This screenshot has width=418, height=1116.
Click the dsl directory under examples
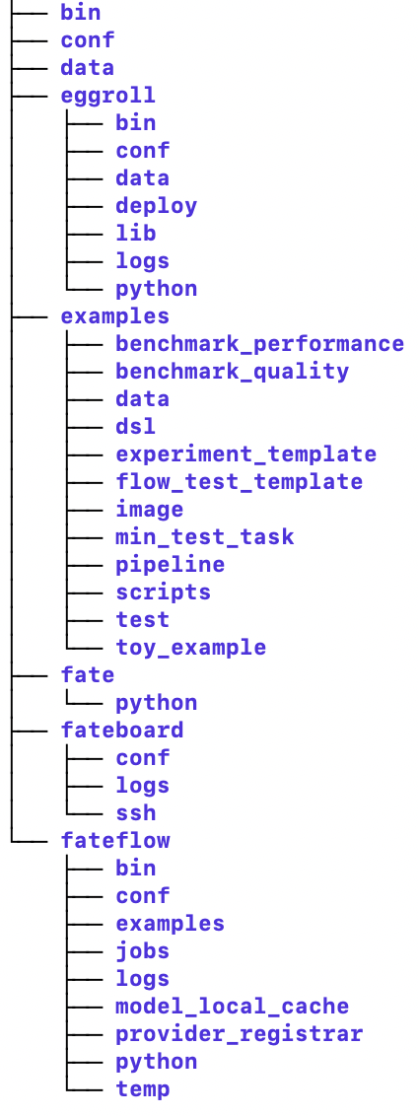pos(135,426)
